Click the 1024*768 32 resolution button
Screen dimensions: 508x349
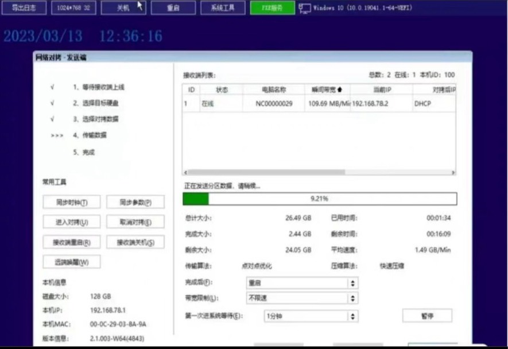(74, 8)
